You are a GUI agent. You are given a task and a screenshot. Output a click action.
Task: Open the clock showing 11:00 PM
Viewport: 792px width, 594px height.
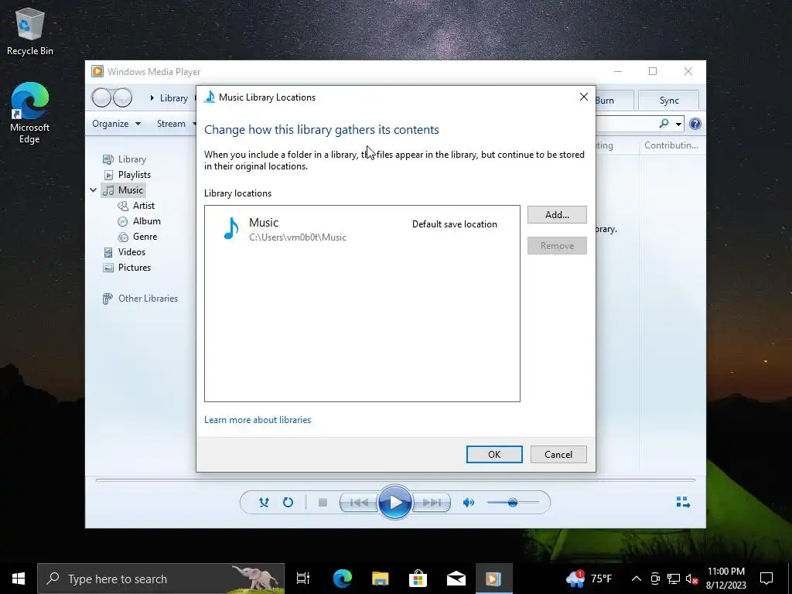coord(725,579)
